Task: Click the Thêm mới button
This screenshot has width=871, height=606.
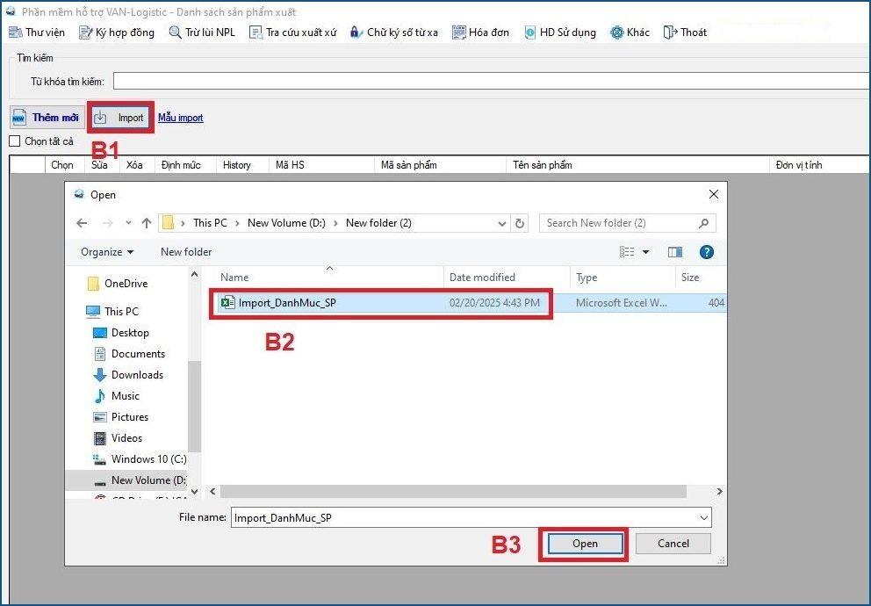Action: pyautogui.click(x=47, y=117)
